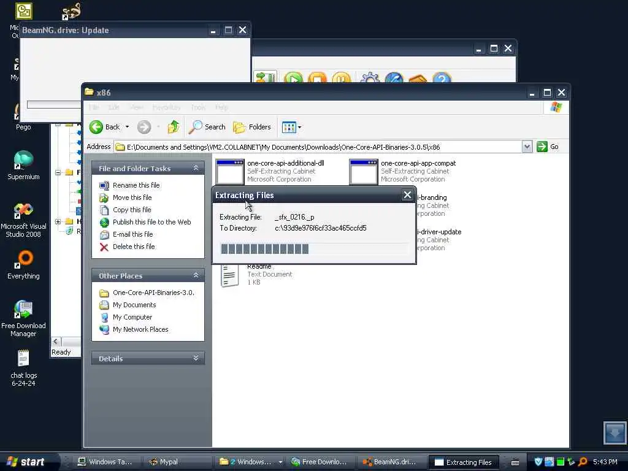Image resolution: width=628 pixels, height=471 pixels.
Task: Open Supermium desktop shortcut
Action: click(23, 166)
